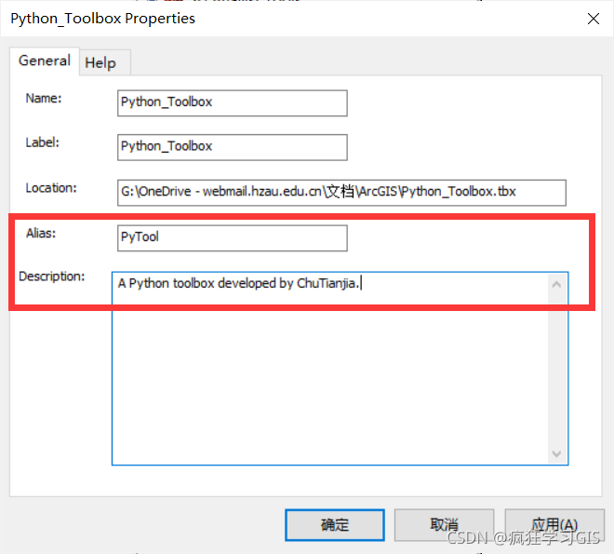Apply changes with 应用(A) button
The width and height of the screenshot is (614, 554).
[554, 524]
